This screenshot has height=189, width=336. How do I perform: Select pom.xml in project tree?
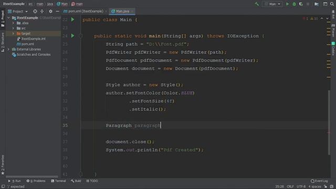coord(26,44)
